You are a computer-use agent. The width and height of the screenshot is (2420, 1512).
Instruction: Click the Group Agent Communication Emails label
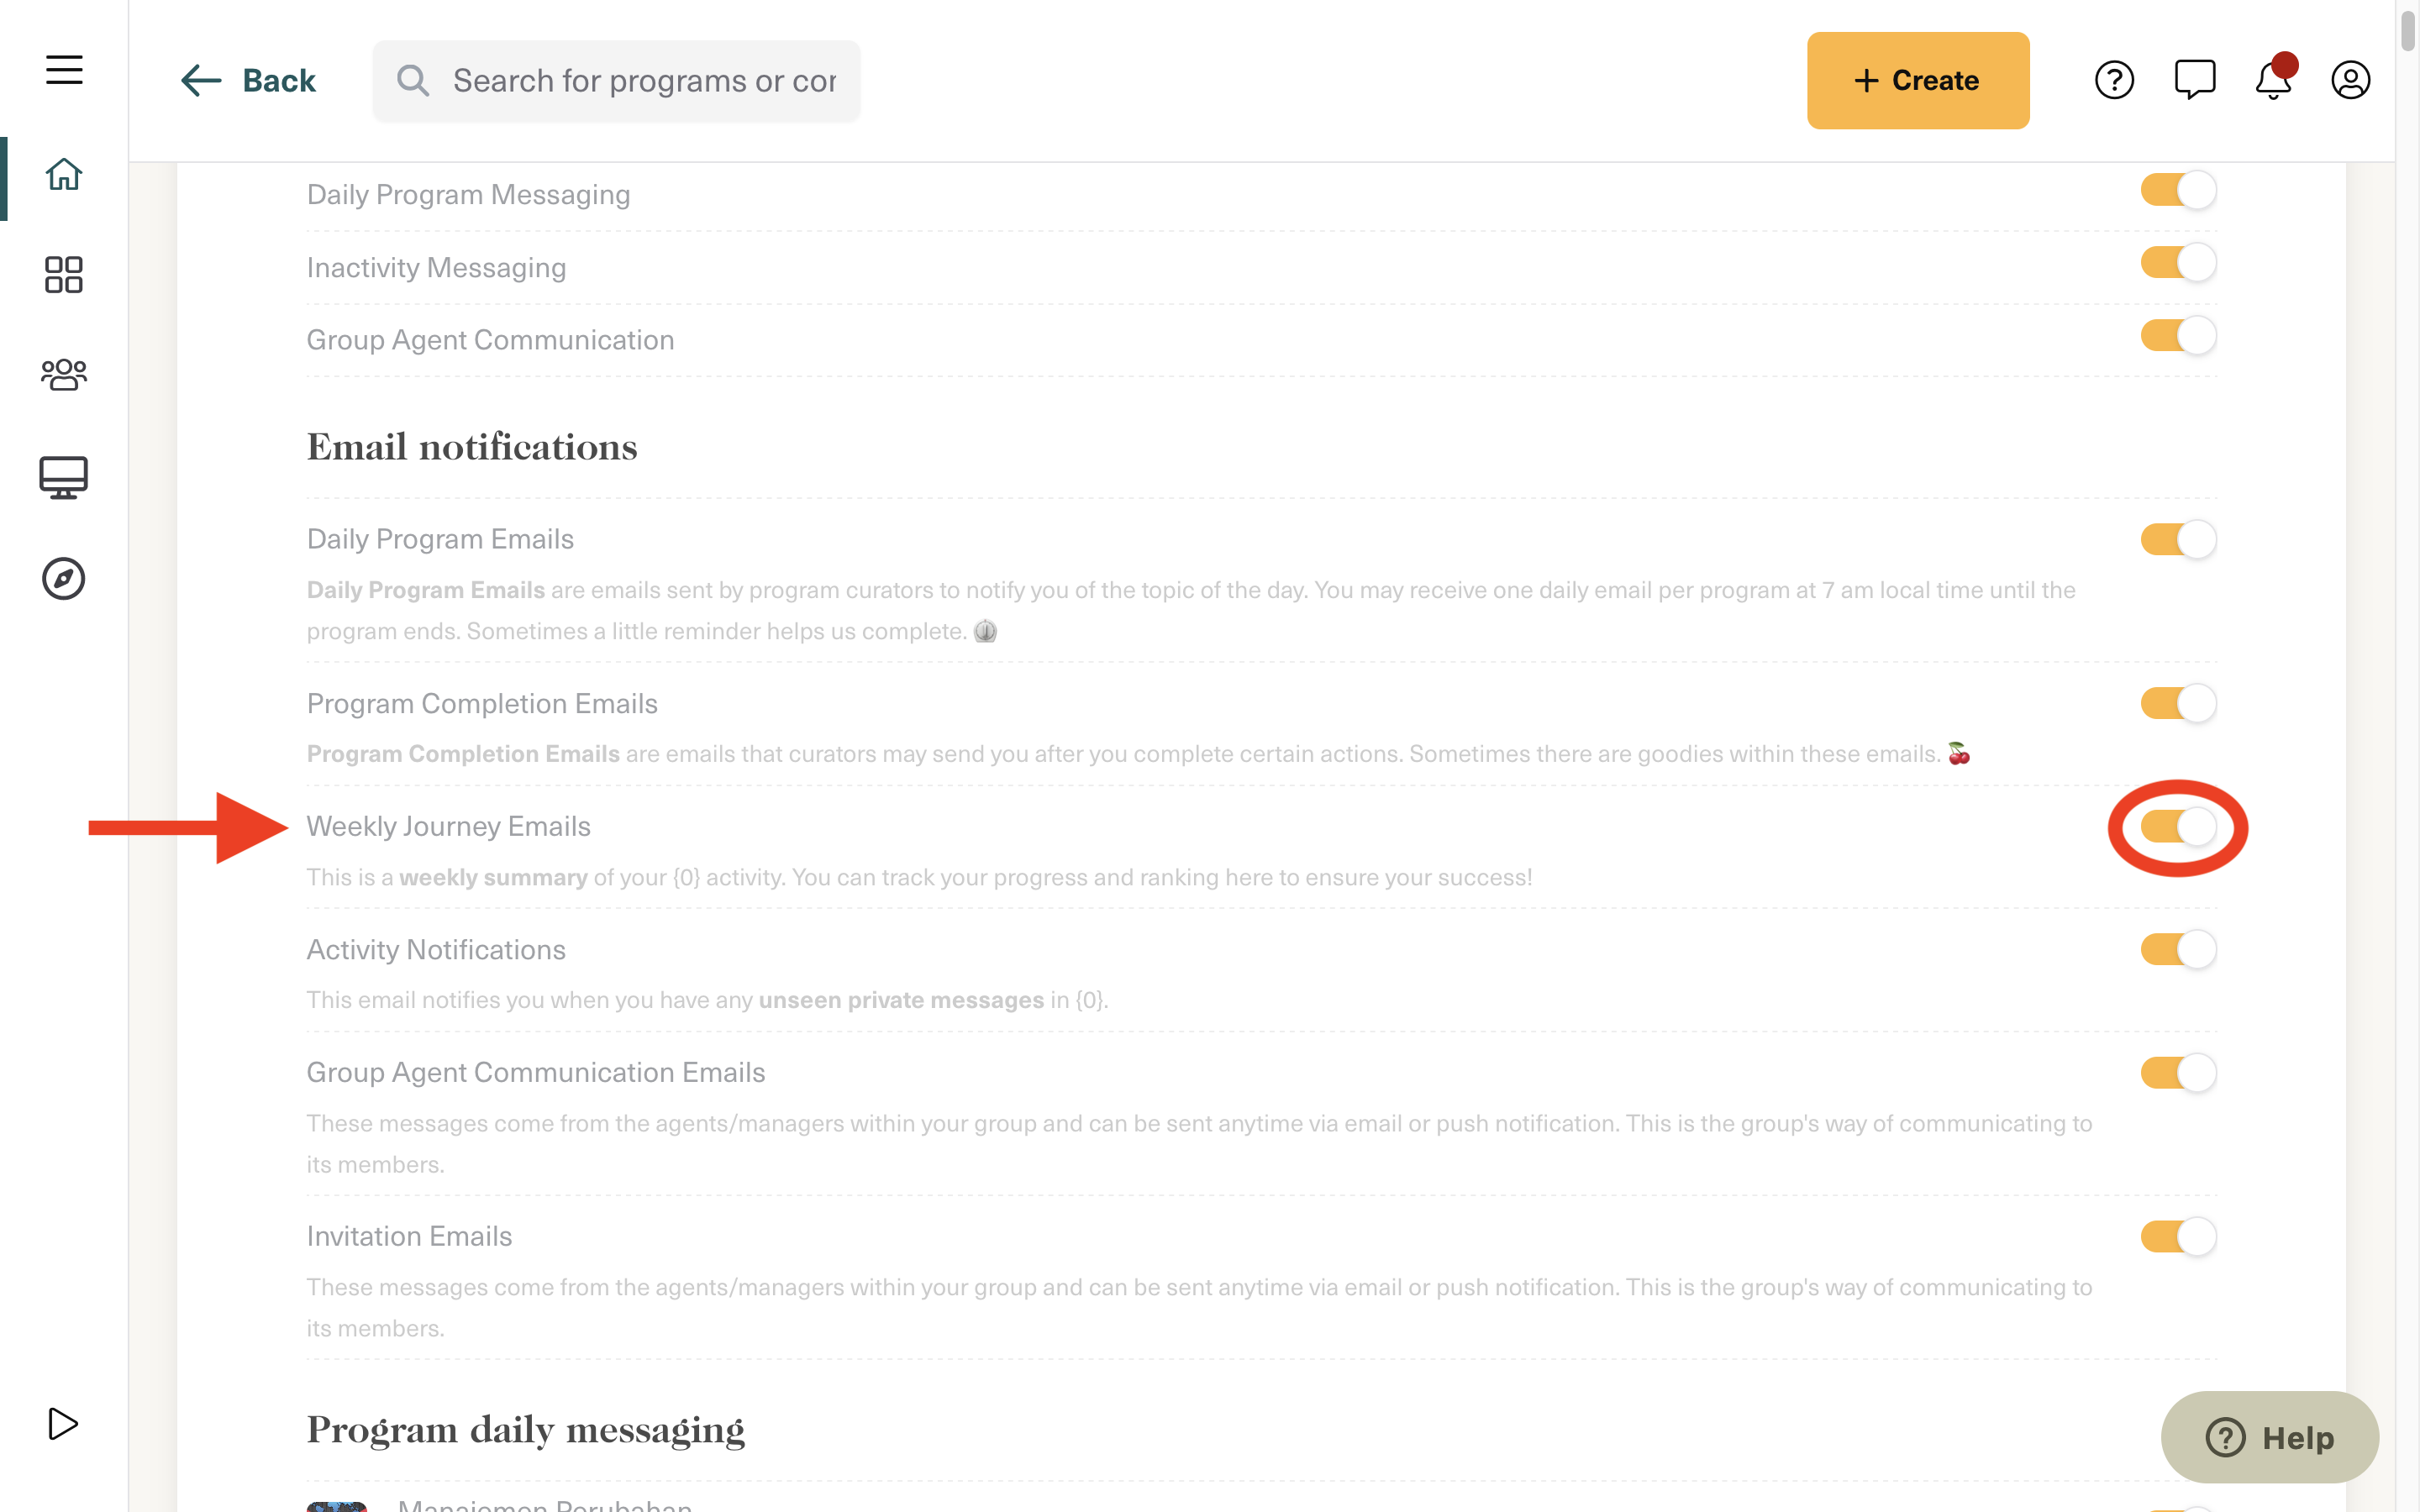click(536, 1072)
